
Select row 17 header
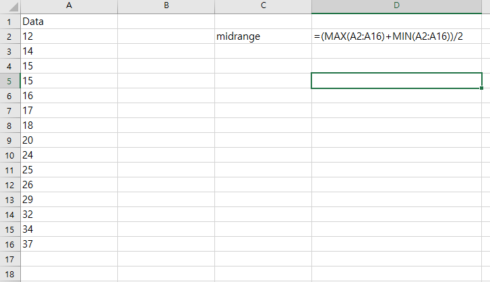pyautogui.click(x=10, y=259)
